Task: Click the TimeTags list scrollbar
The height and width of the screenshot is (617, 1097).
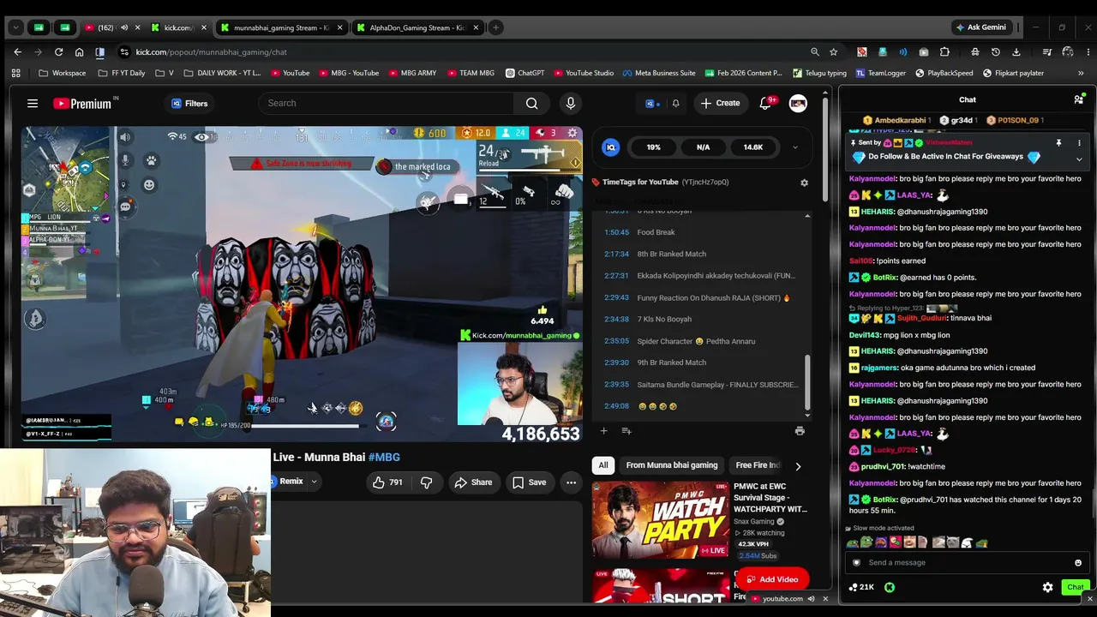Action: pyautogui.click(x=807, y=381)
